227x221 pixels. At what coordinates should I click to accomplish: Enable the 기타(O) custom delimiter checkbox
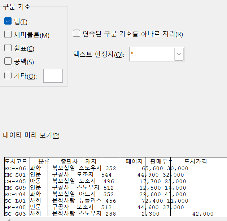click(8, 76)
